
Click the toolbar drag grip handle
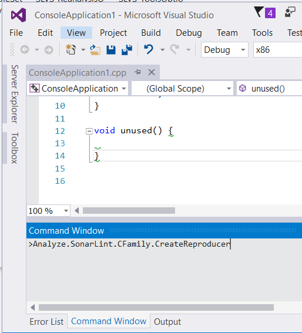[12, 50]
